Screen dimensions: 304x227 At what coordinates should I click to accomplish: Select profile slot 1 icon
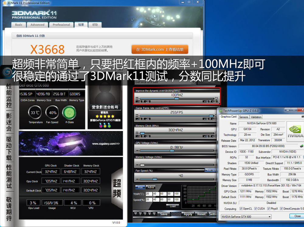pos(136,214)
